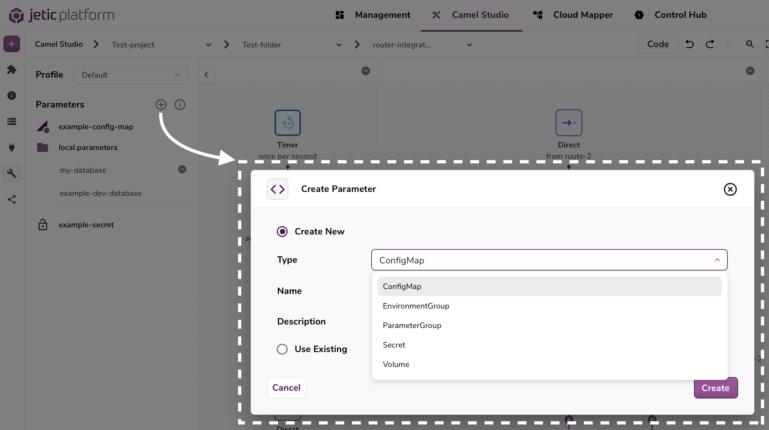Select the Timer node icon
The image size is (769, 430).
[x=288, y=123]
